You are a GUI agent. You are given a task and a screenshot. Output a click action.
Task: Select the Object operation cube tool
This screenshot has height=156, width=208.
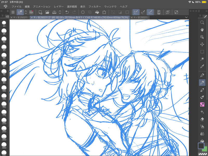[202, 37]
